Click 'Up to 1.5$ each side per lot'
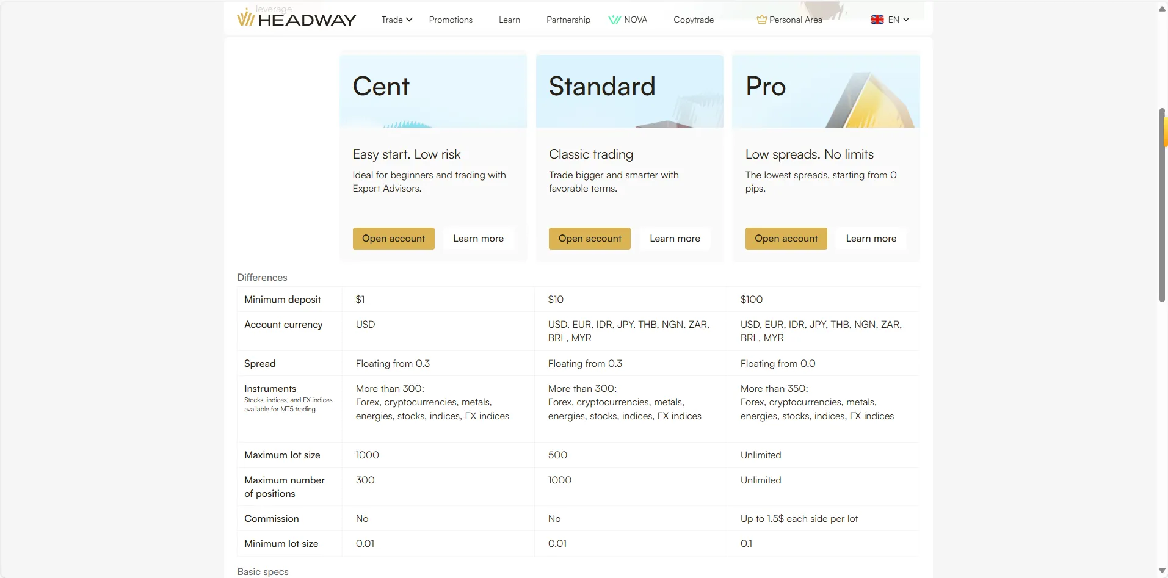Viewport: 1168px width, 578px height. pos(799,518)
